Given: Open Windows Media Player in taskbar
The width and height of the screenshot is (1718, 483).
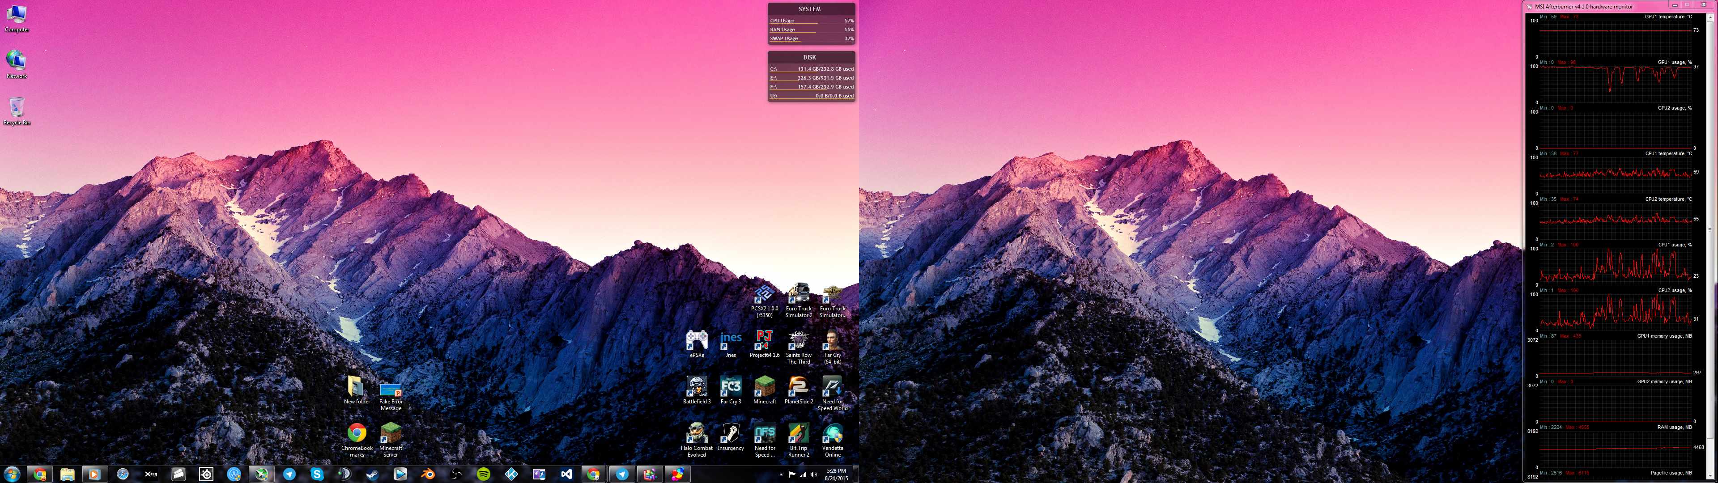Looking at the screenshot, I should (x=95, y=475).
